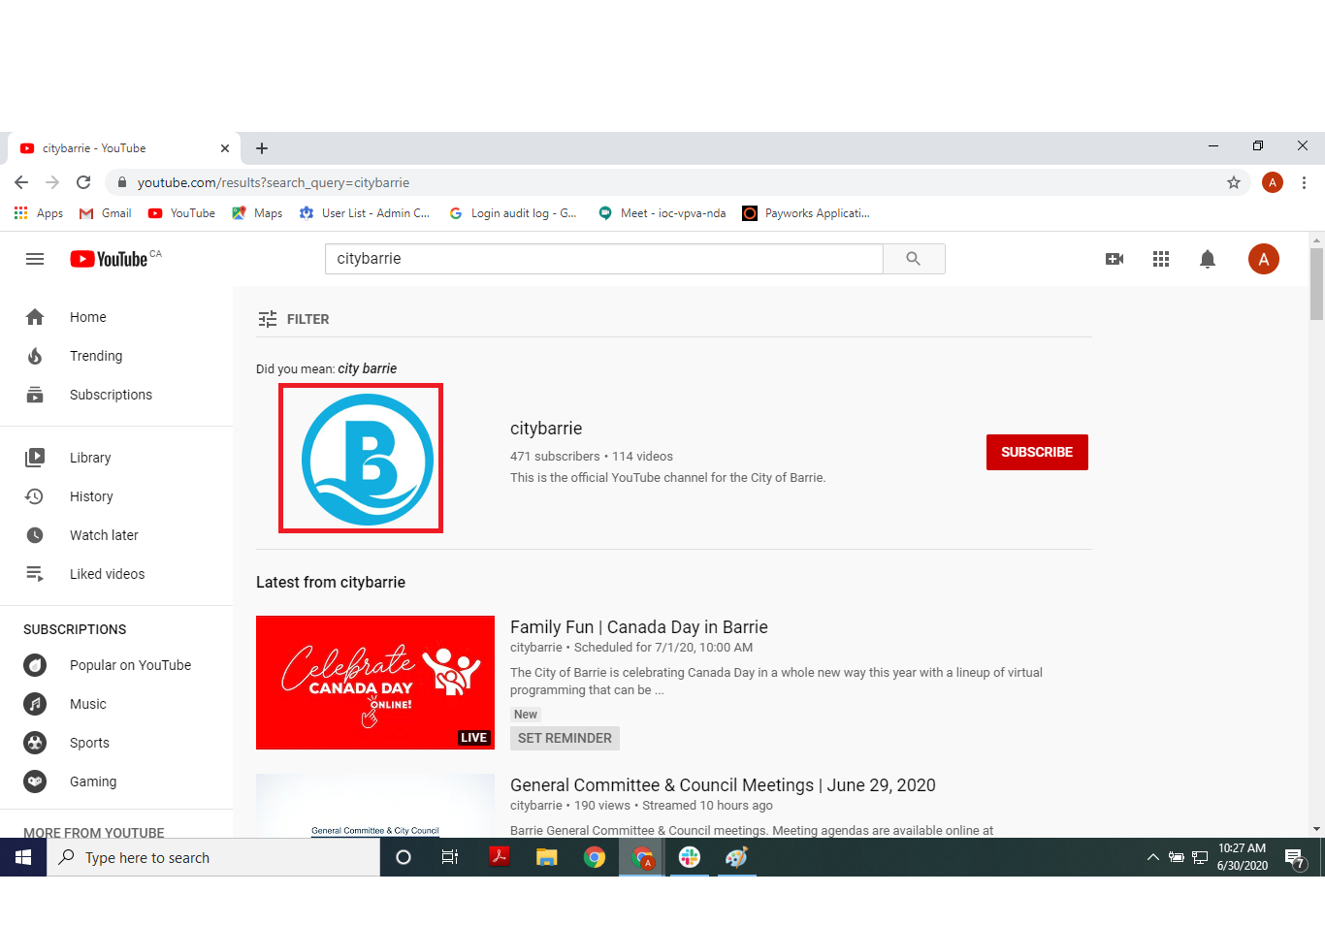
Task: Open the citybarrie channel title
Action: [546, 429]
